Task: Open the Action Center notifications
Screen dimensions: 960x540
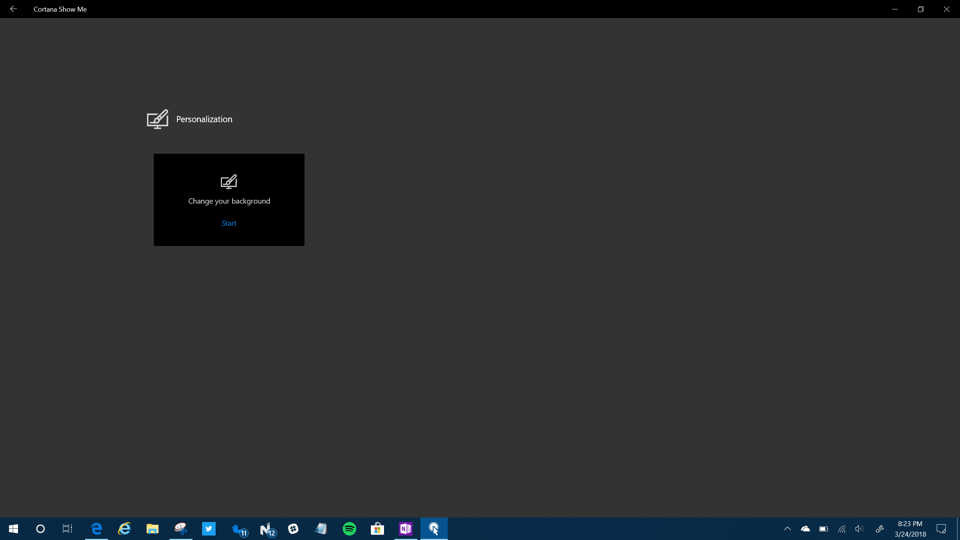Action: click(941, 529)
